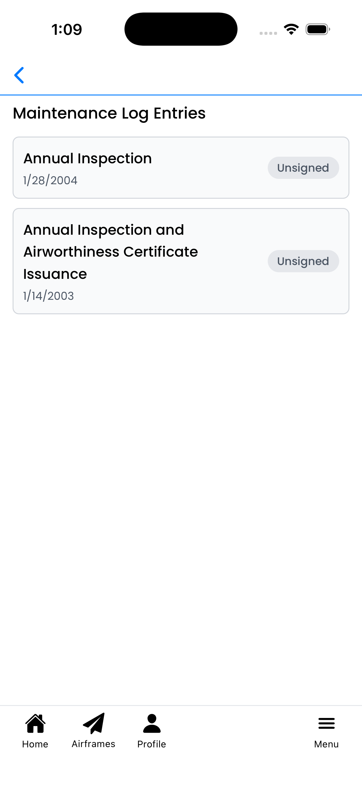Click the Home tab label
The width and height of the screenshot is (362, 787).
point(35,744)
